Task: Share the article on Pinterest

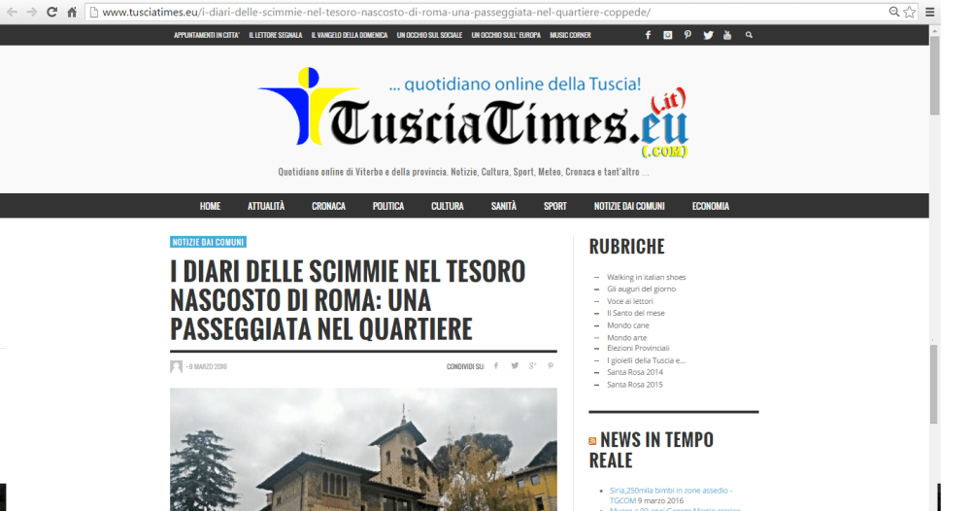Action: click(551, 366)
